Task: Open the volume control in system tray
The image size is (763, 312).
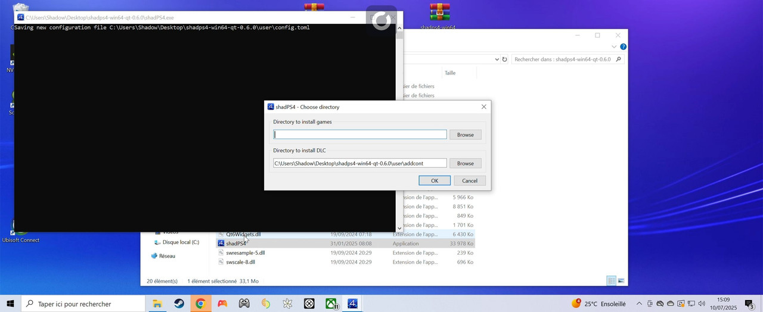Action: 702,304
